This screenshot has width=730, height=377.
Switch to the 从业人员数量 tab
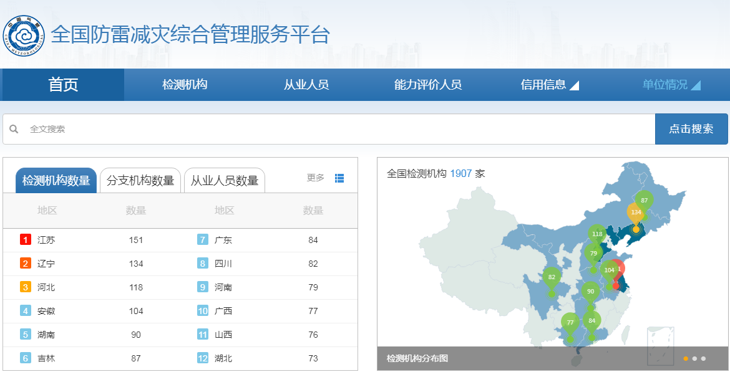[225, 180]
